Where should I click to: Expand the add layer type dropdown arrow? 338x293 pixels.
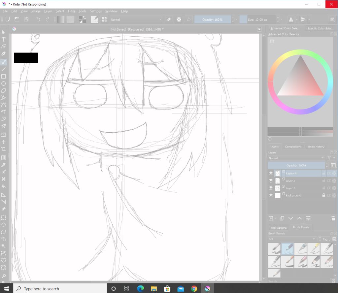(x=276, y=218)
